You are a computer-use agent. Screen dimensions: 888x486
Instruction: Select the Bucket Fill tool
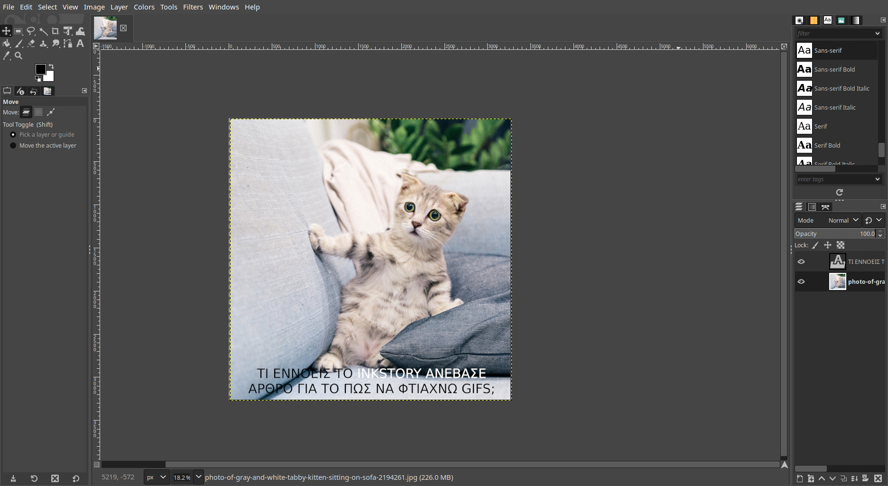pos(7,44)
